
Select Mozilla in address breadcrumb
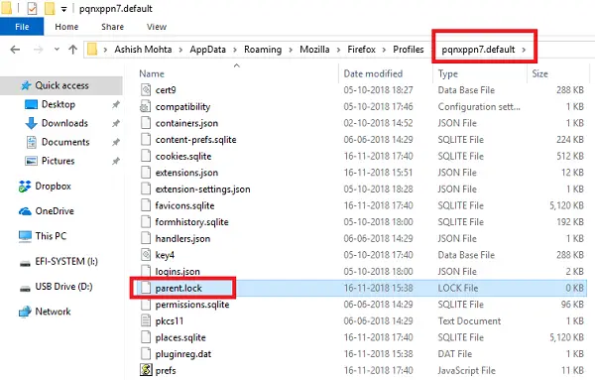click(x=314, y=50)
